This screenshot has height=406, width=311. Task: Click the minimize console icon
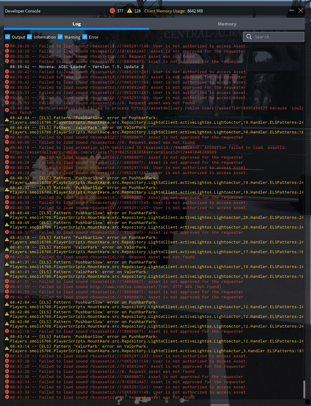tap(292, 11)
